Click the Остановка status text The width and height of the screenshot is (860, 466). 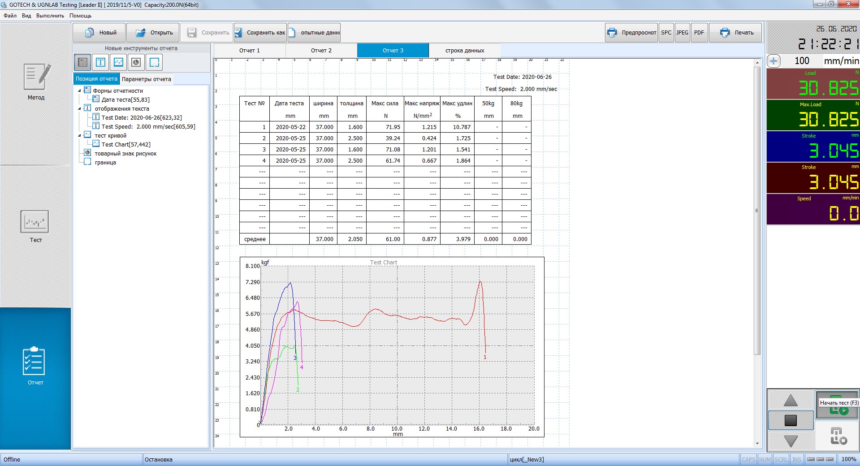pos(159,460)
